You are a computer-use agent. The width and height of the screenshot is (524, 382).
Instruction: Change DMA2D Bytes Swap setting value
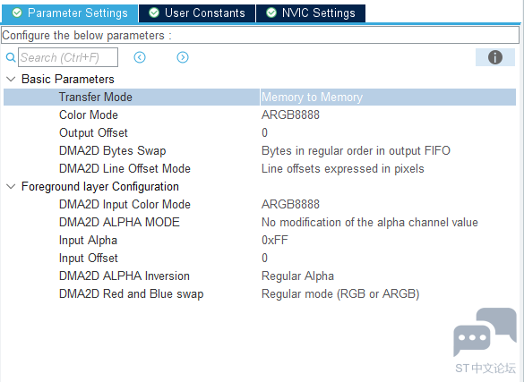(388, 151)
